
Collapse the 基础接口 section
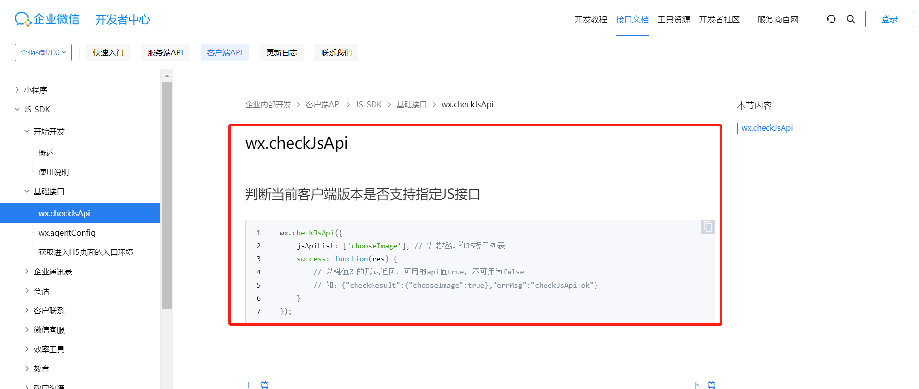coord(27,191)
